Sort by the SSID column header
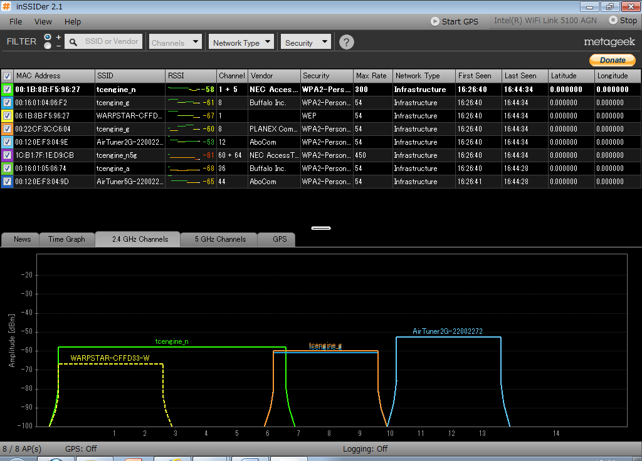The height and width of the screenshot is (461, 642). coord(130,76)
